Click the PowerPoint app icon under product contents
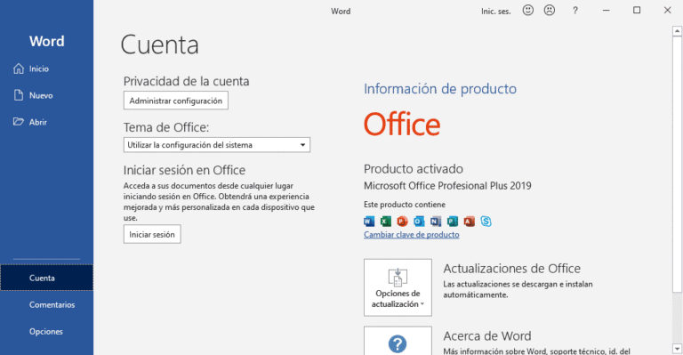 [x=402, y=222]
